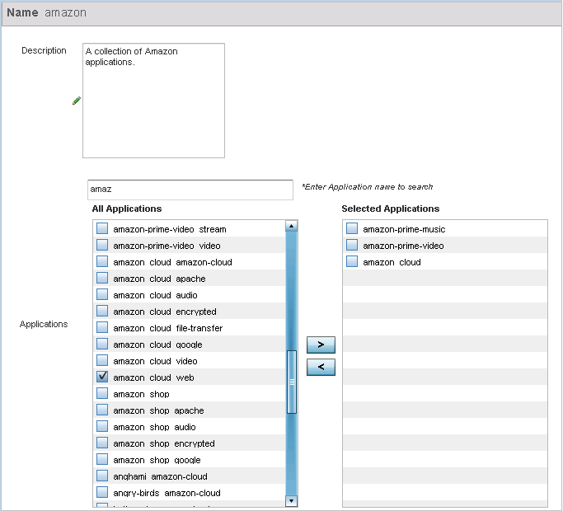
Task: Check the amazon shop checkbox
Action: click(102, 393)
